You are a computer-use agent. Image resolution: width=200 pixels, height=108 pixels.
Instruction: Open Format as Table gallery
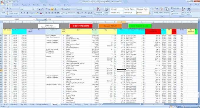(x=106, y=11)
